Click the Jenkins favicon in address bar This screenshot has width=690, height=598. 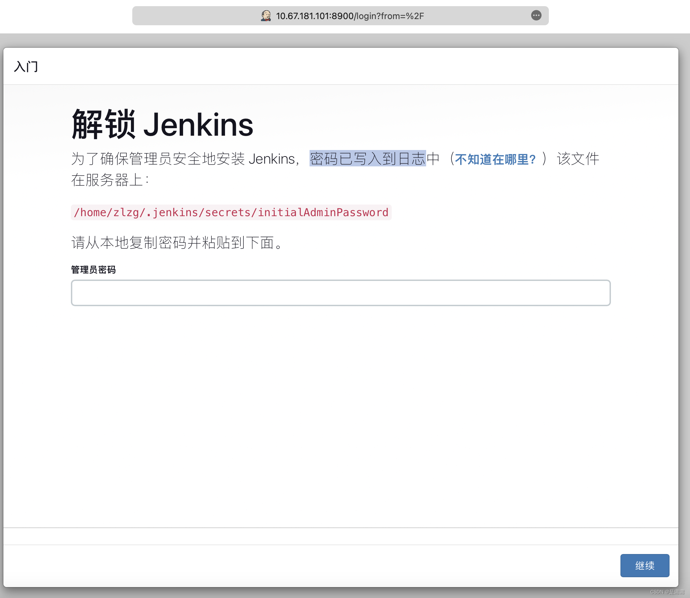pyautogui.click(x=266, y=16)
